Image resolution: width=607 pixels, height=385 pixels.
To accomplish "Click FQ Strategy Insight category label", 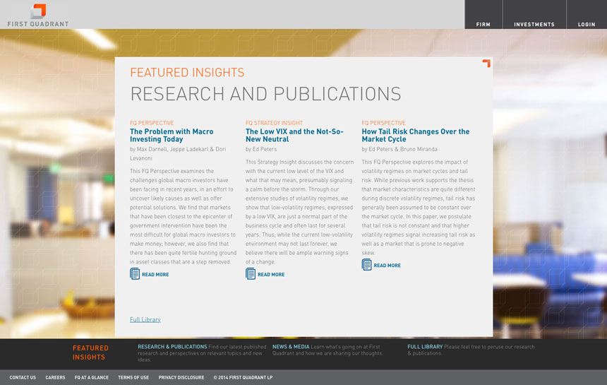I will (x=274, y=123).
